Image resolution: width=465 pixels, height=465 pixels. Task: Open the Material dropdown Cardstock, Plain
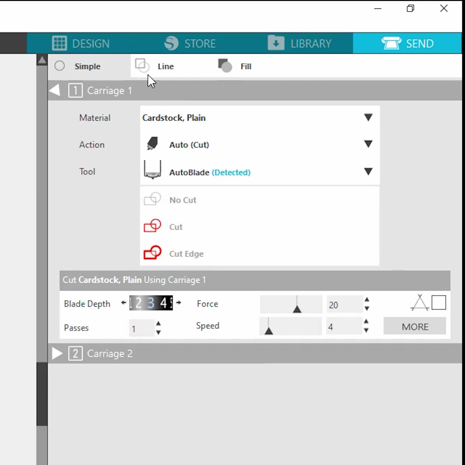click(x=260, y=118)
